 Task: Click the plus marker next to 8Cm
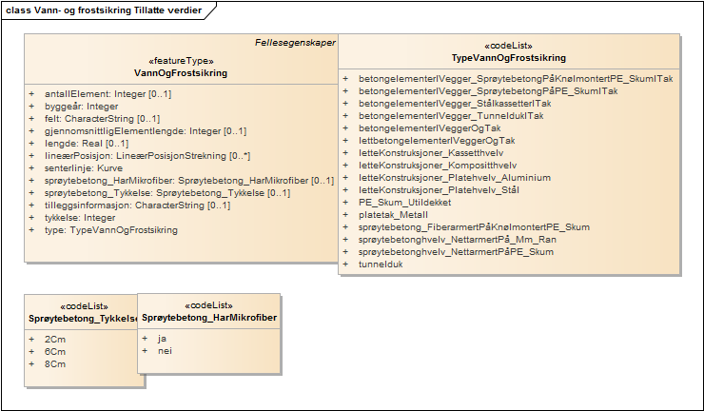(x=31, y=364)
